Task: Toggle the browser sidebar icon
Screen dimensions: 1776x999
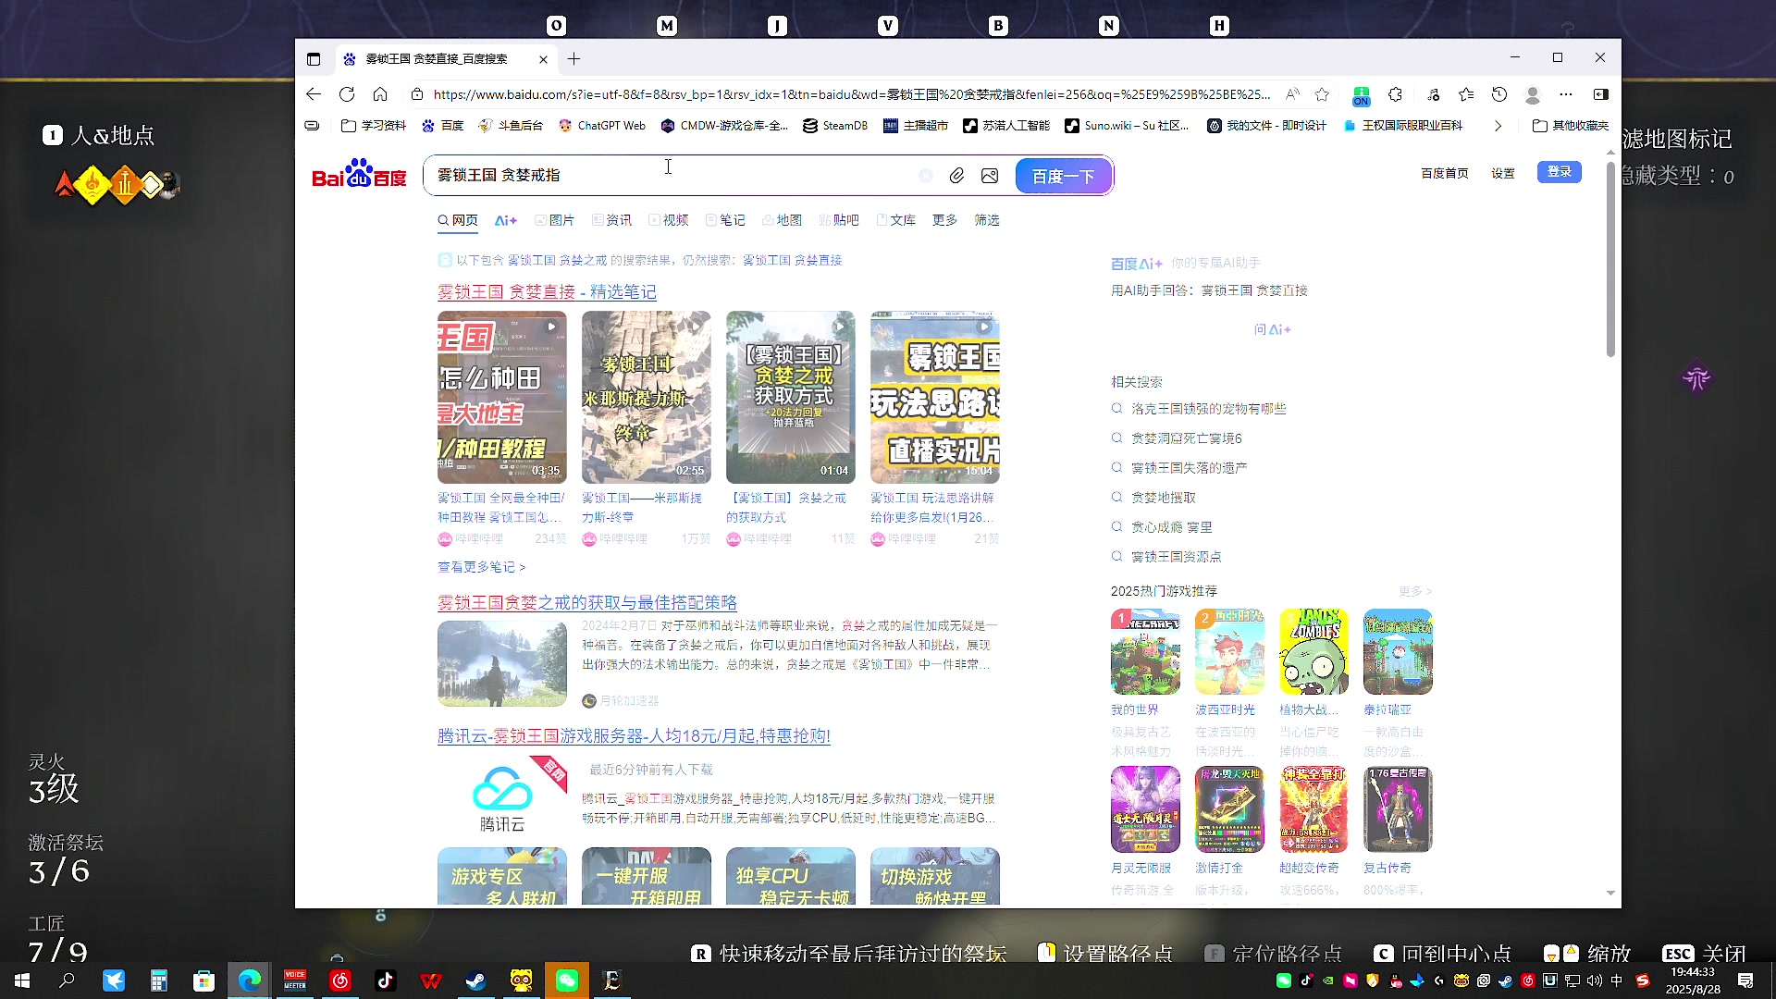Action: [1601, 94]
